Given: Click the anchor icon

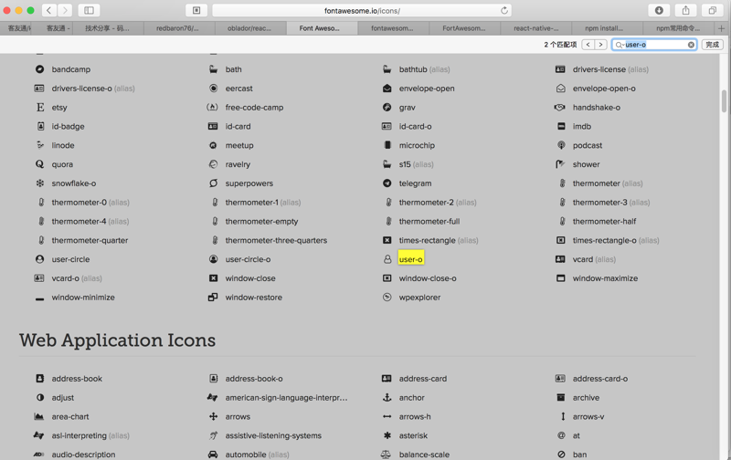Looking at the screenshot, I should coord(387,398).
